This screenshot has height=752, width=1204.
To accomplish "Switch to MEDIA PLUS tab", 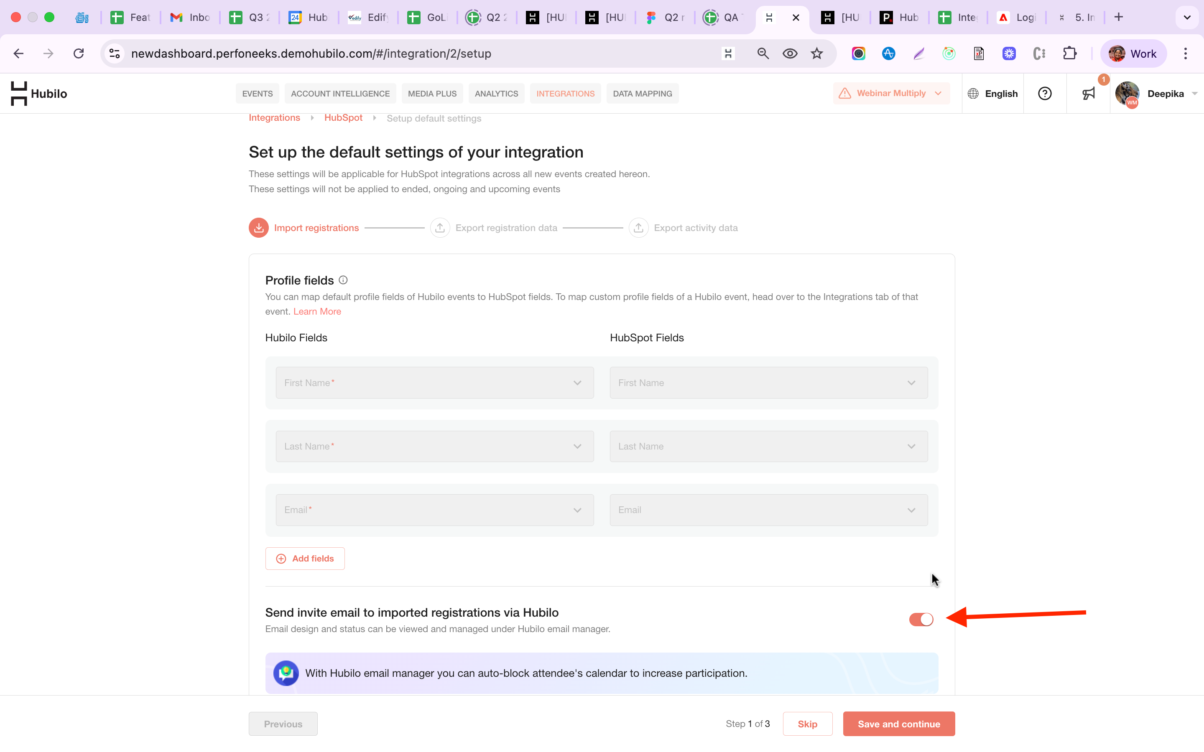I will coord(432,94).
